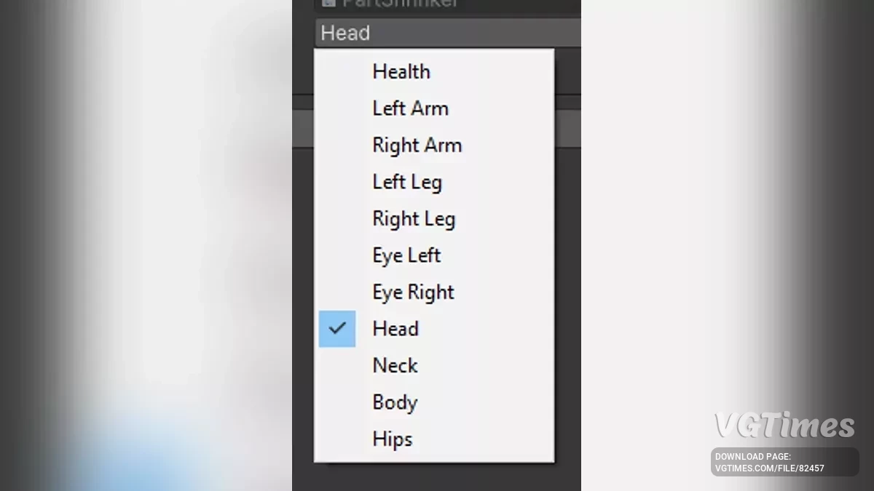
Task: Click the PartShrinker component title
Action: pos(401,4)
